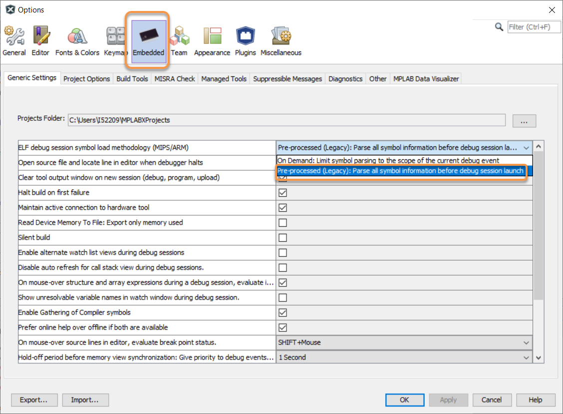
Task: Open the Editor options category
Action: point(40,41)
